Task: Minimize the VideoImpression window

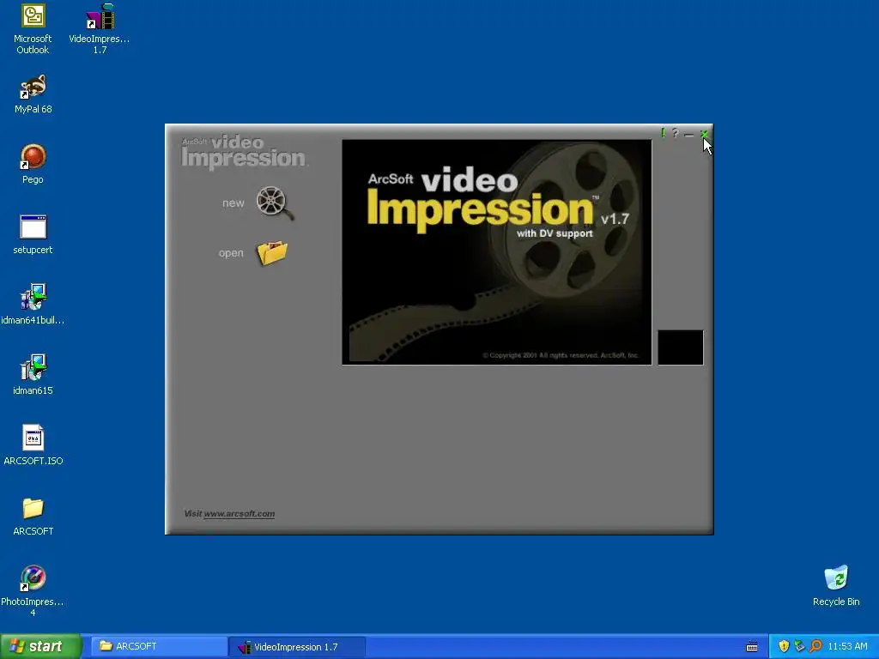Action: pyautogui.click(x=689, y=135)
